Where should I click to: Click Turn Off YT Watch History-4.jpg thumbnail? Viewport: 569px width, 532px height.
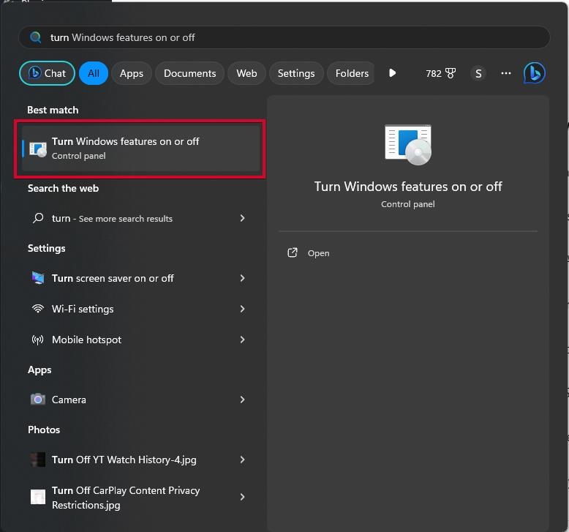click(38, 460)
